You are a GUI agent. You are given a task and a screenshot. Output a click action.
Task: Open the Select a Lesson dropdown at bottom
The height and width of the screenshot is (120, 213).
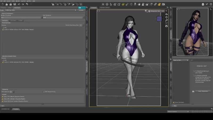(178, 111)
